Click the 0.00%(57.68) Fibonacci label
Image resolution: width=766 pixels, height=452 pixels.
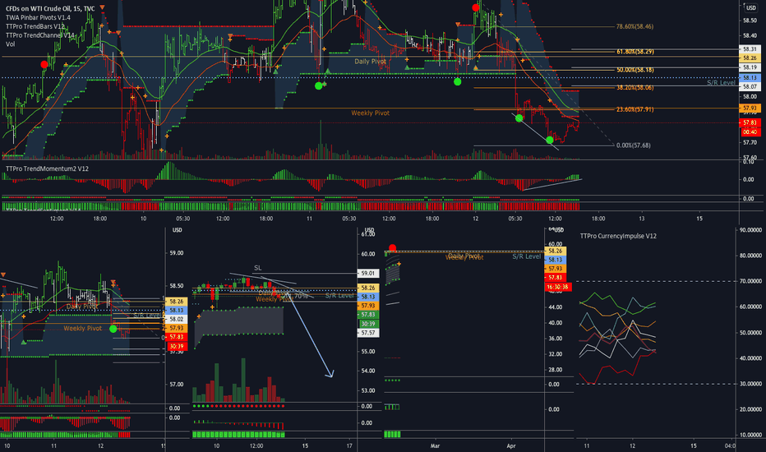click(633, 145)
